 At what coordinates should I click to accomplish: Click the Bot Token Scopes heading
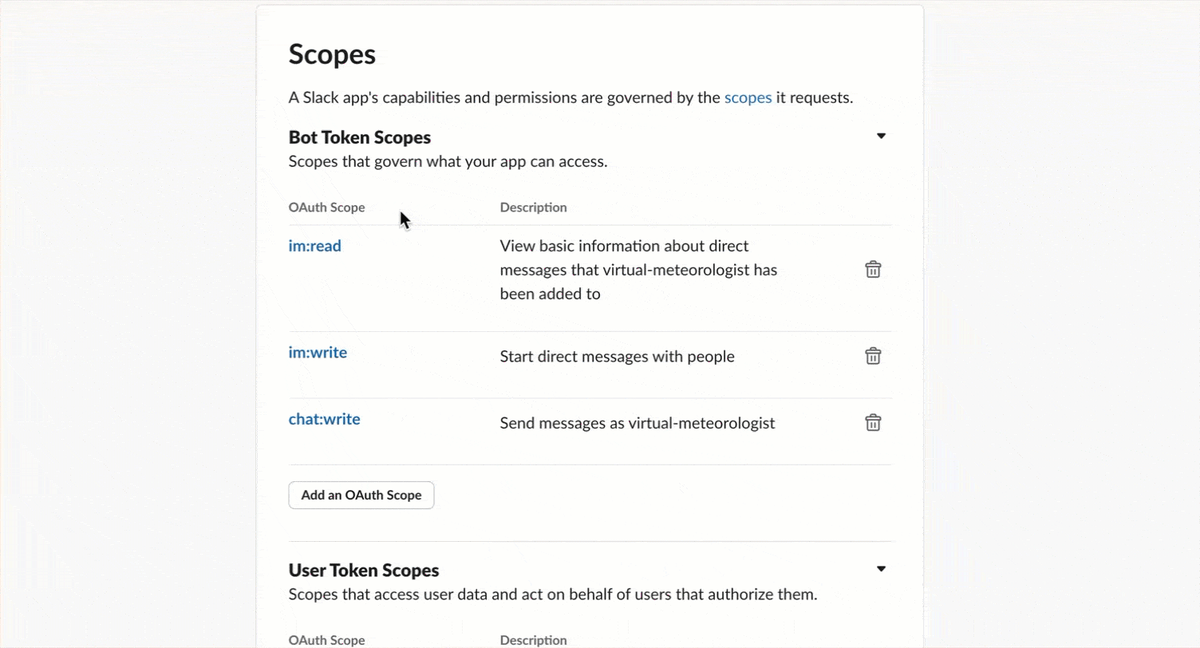tap(359, 136)
